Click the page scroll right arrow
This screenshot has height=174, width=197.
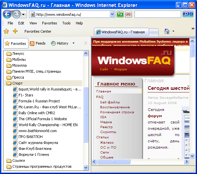pyautogui.click(x=186, y=161)
